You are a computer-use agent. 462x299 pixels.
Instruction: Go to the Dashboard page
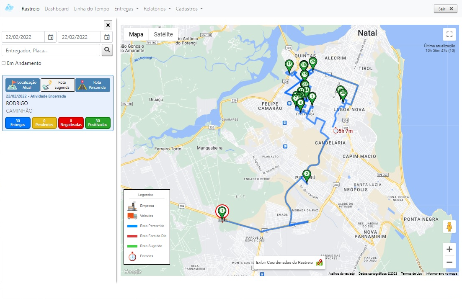(x=57, y=9)
